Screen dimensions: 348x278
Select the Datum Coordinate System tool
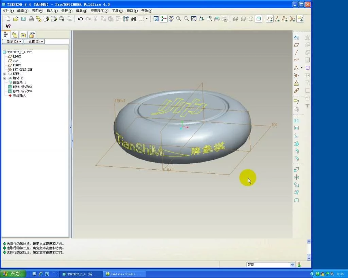tap(296, 76)
